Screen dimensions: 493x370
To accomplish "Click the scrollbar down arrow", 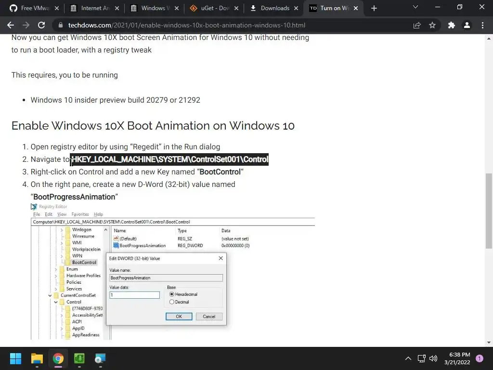I will 489,343.
